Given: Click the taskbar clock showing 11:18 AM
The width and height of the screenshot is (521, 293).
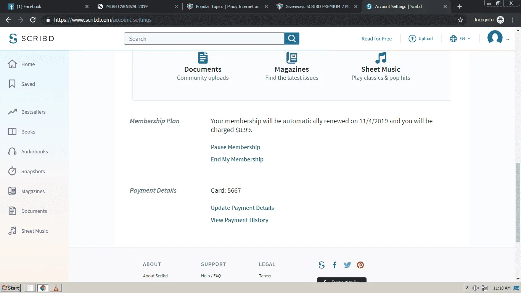Looking at the screenshot, I should click(x=502, y=288).
